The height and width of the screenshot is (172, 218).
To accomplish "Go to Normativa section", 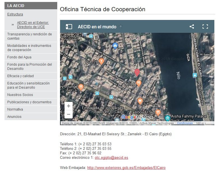I will tap(31, 109).
